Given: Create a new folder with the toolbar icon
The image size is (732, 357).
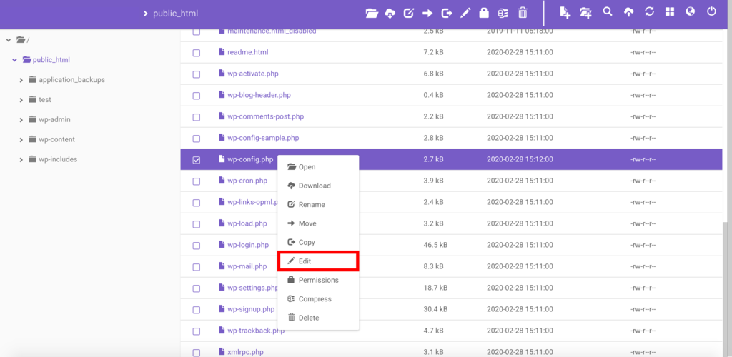Looking at the screenshot, I should (x=586, y=13).
